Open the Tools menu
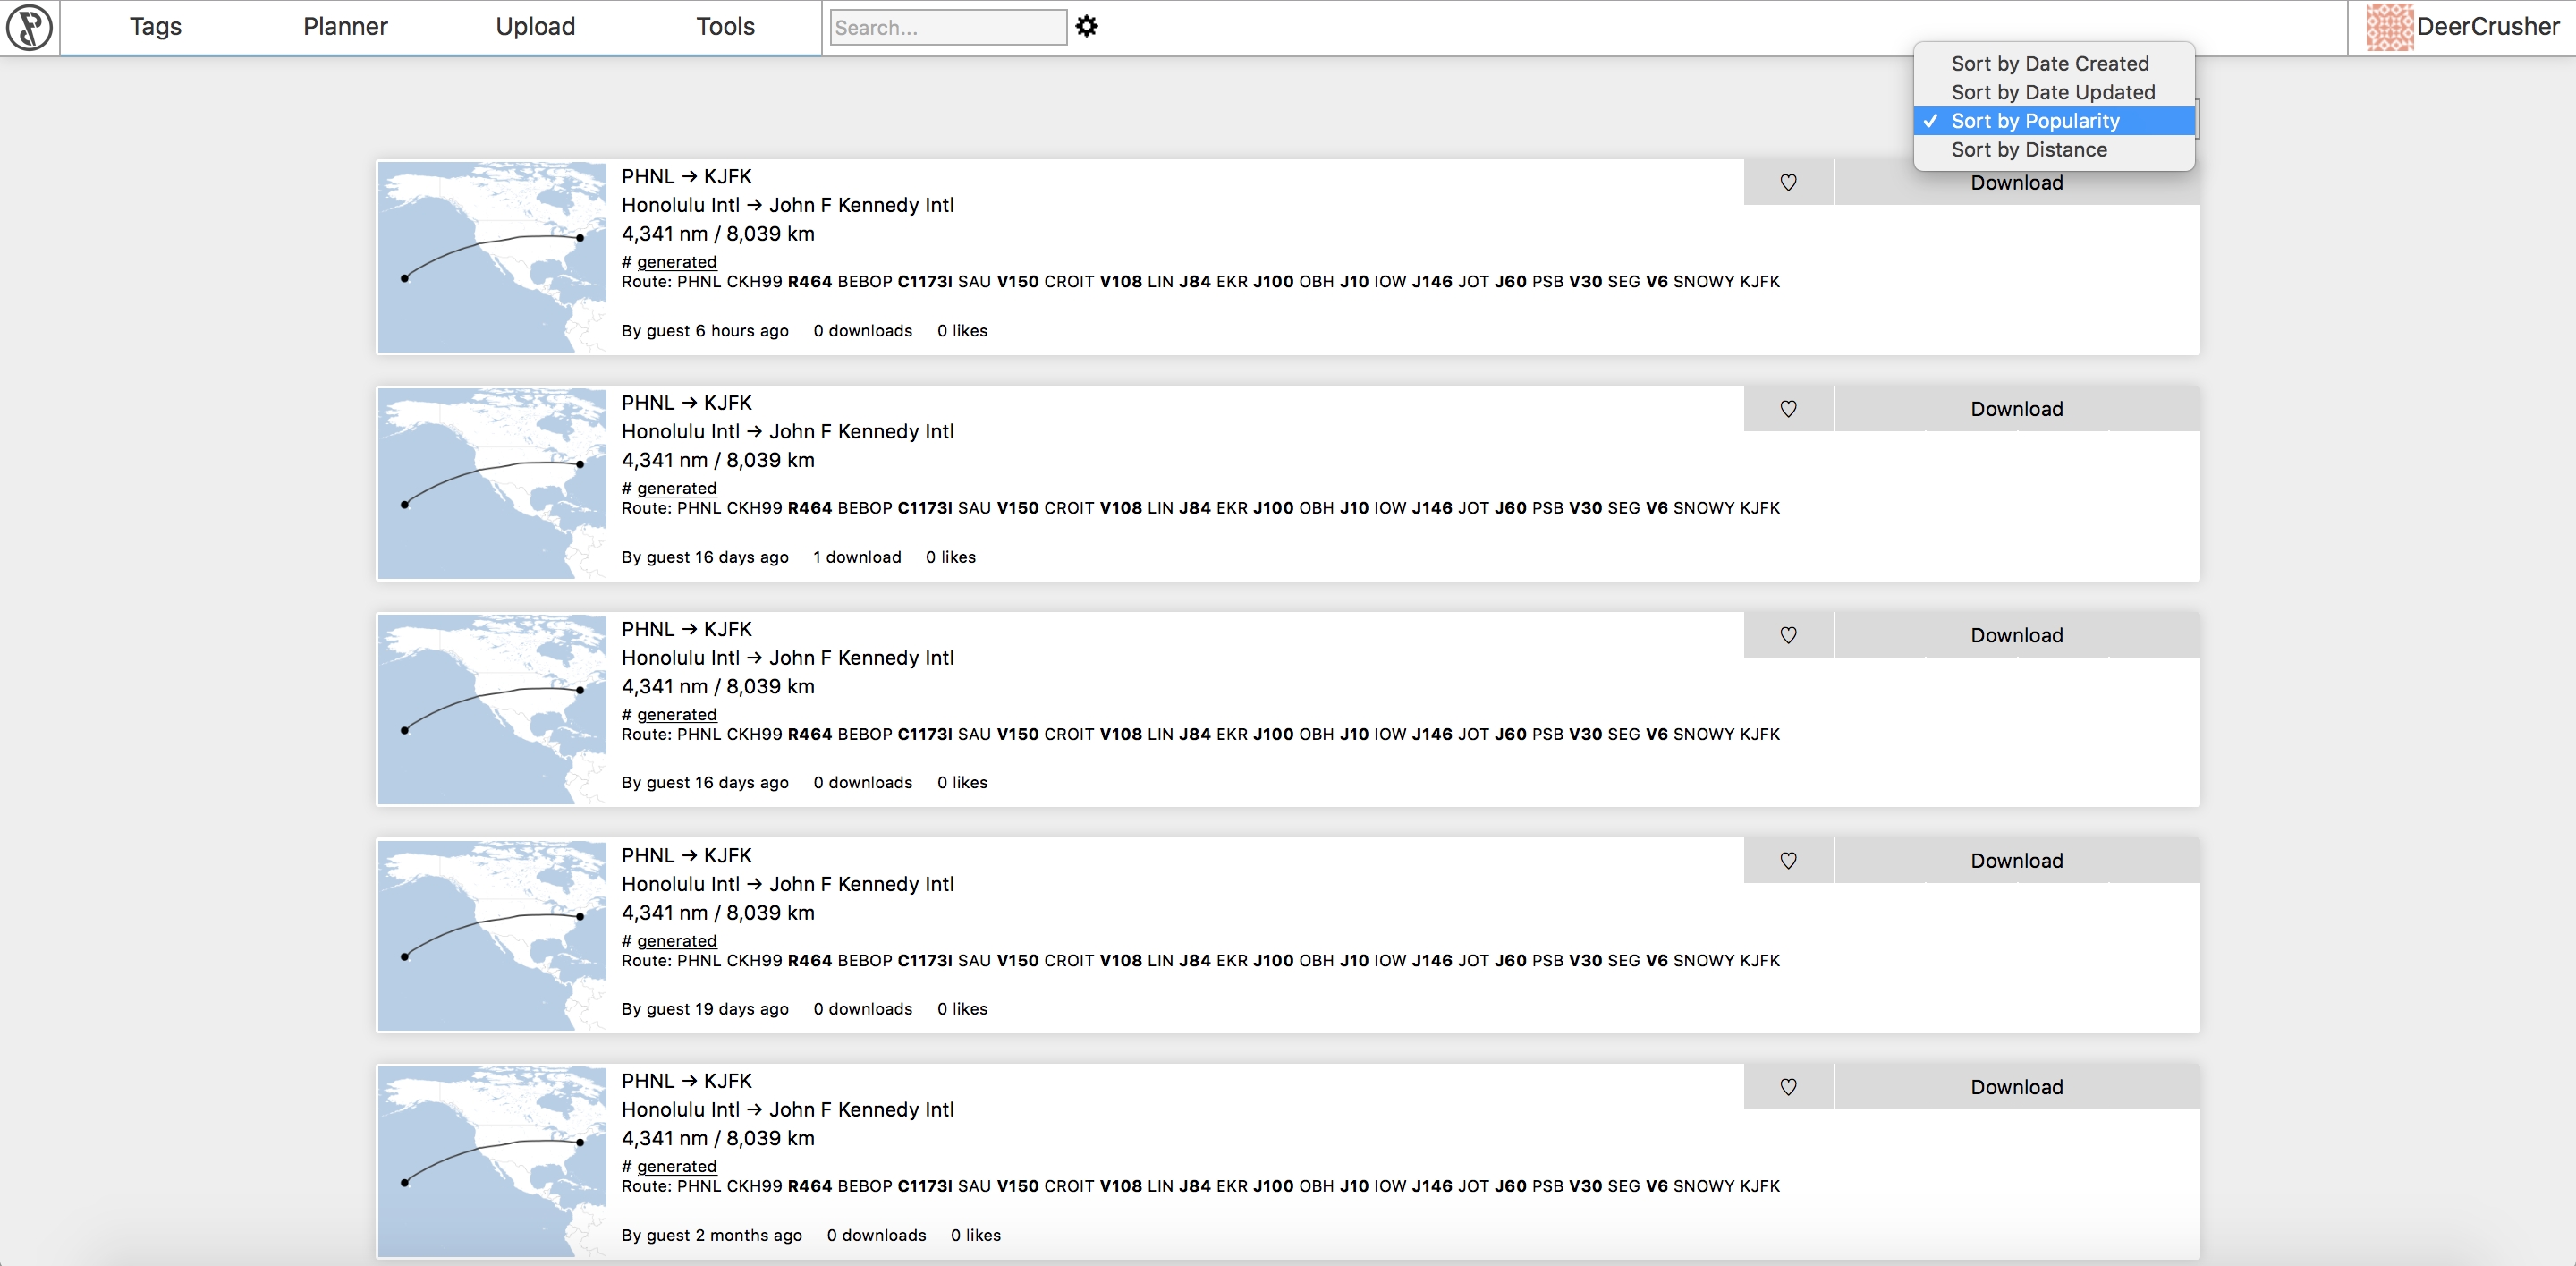This screenshot has width=2576, height=1266. [725, 27]
